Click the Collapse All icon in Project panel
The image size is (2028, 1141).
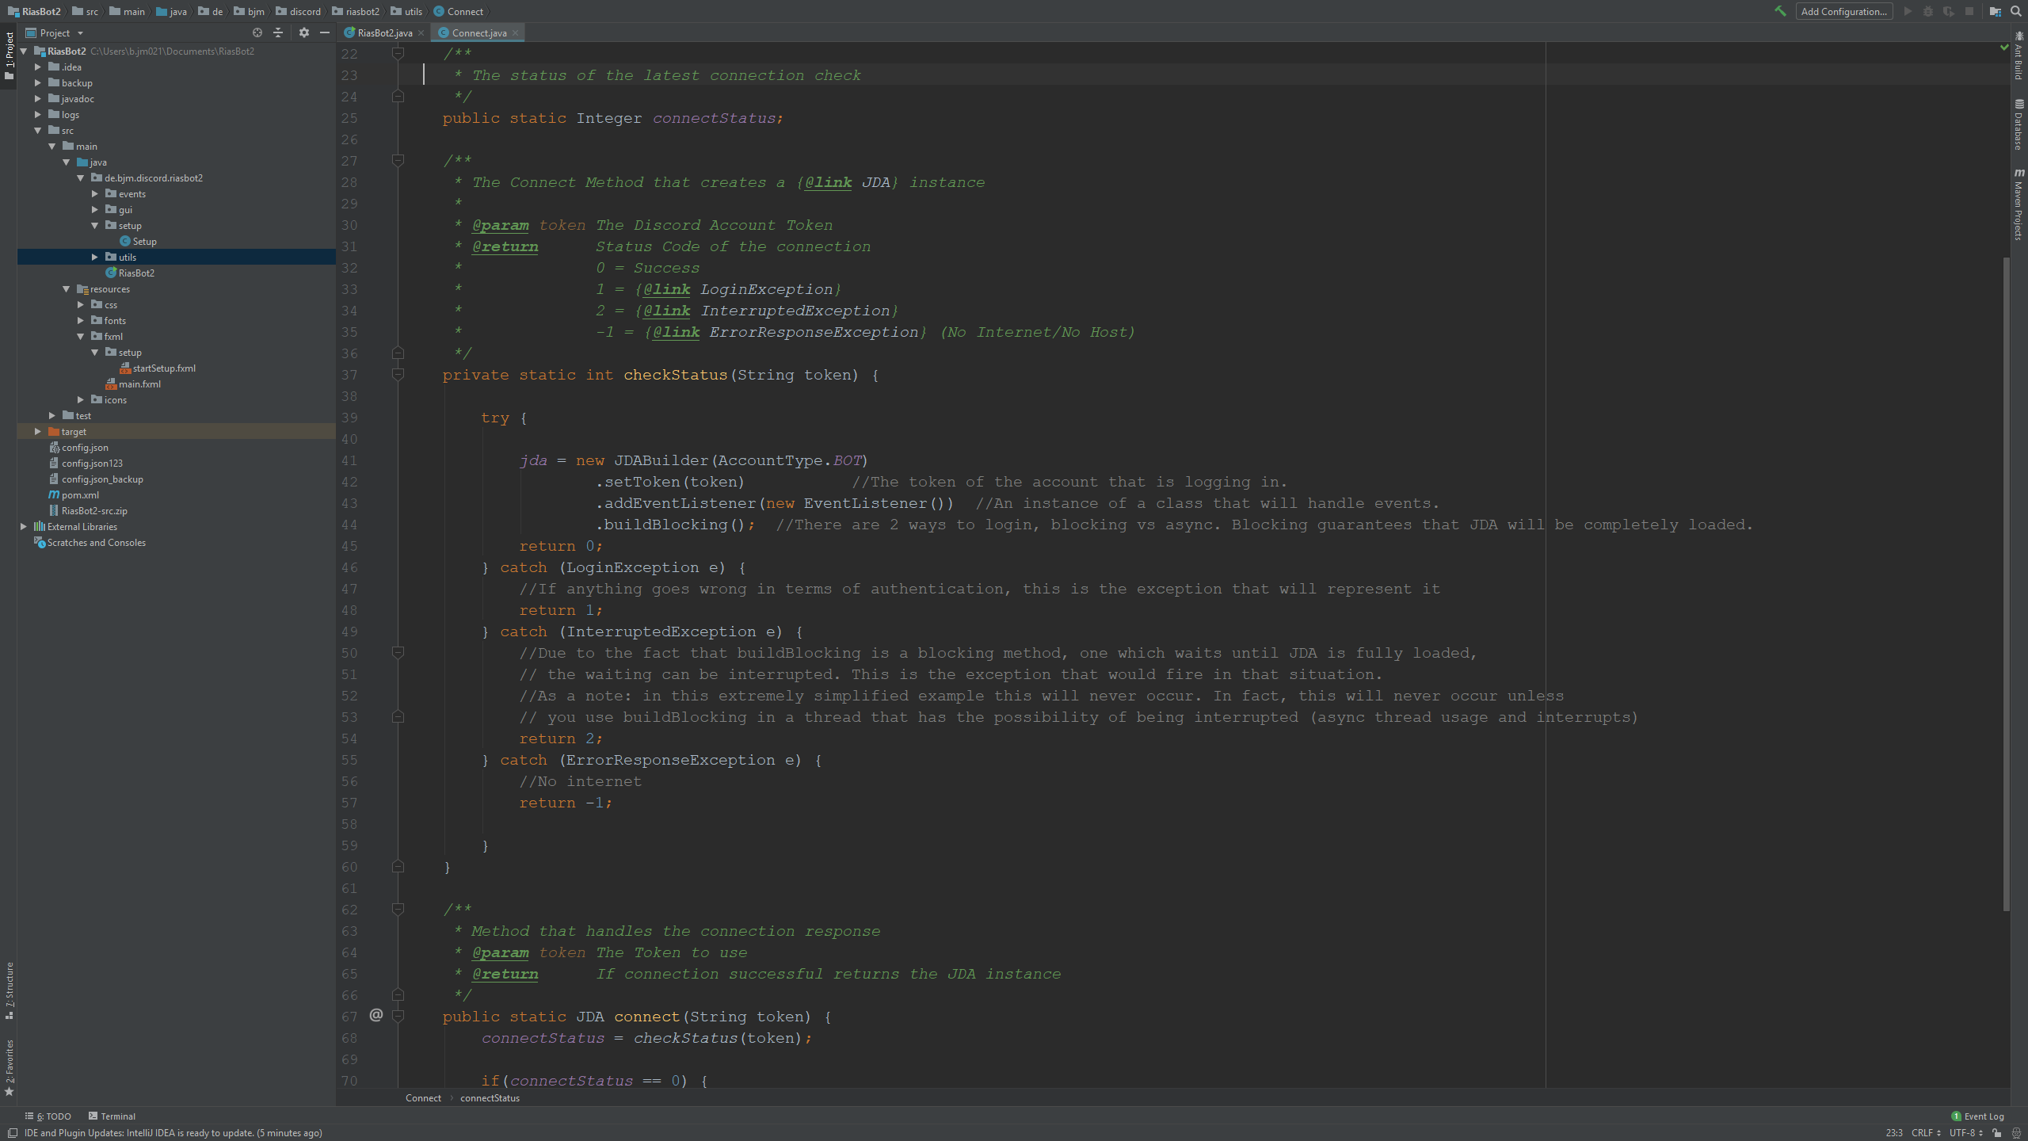click(278, 32)
